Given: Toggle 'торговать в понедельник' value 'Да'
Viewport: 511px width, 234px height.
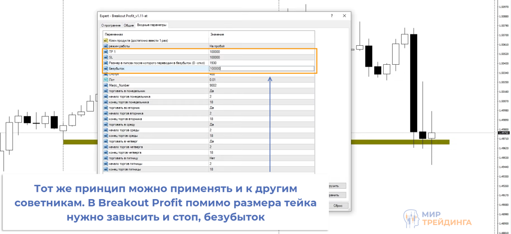Looking at the screenshot, I should tap(261, 91).
